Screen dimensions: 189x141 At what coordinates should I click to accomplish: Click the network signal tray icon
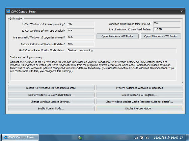(136, 138)
